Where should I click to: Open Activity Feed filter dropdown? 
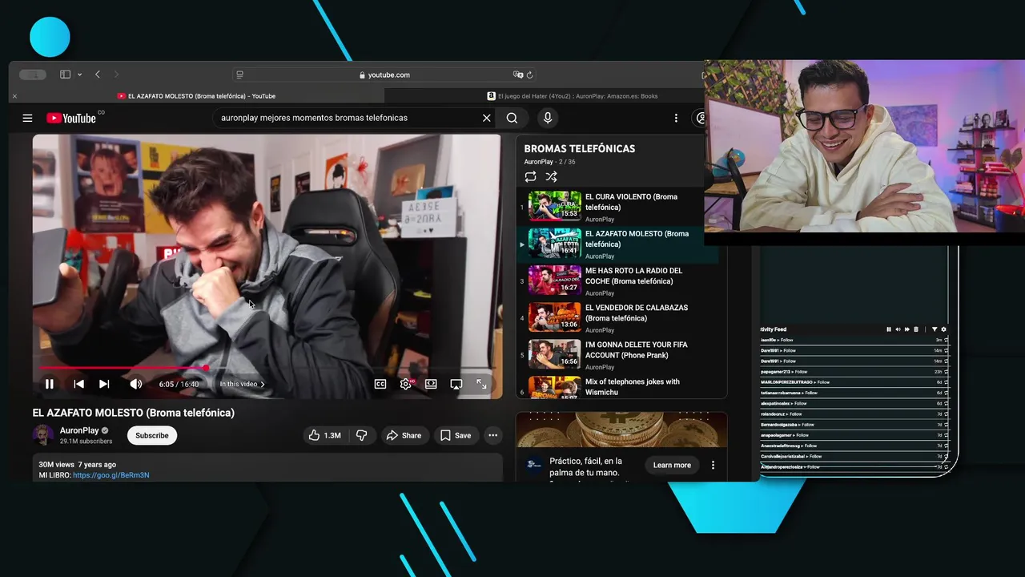pyautogui.click(x=934, y=329)
